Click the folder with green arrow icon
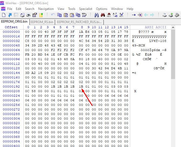181x147 pixels. 41,15
